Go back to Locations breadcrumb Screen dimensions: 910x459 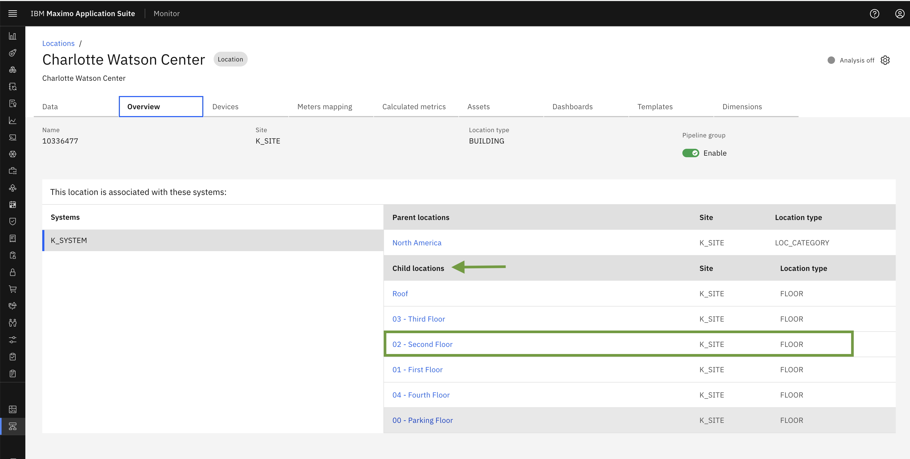click(58, 44)
